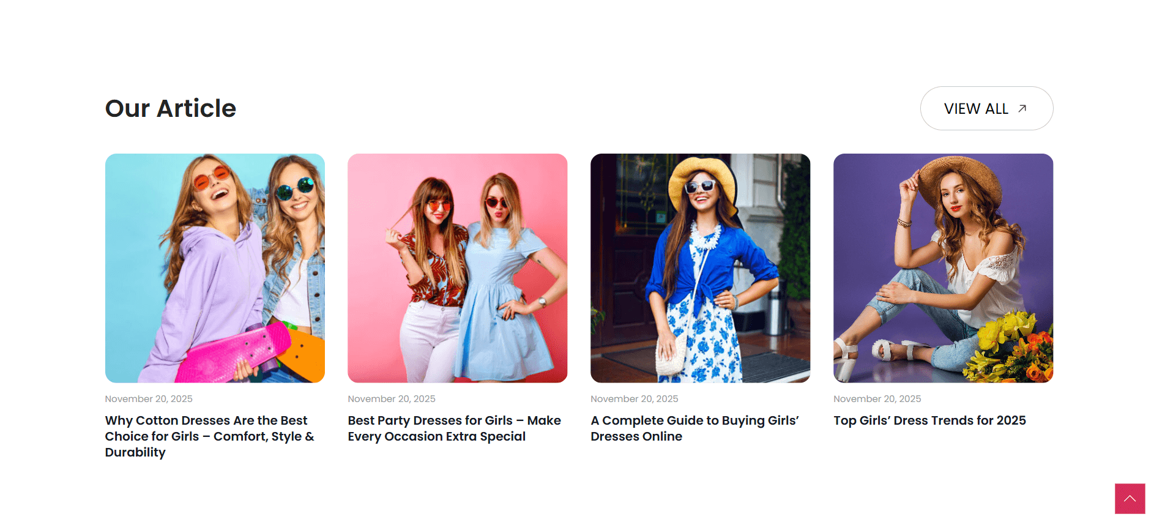Click the 'Our Article' section heading

pos(171,108)
